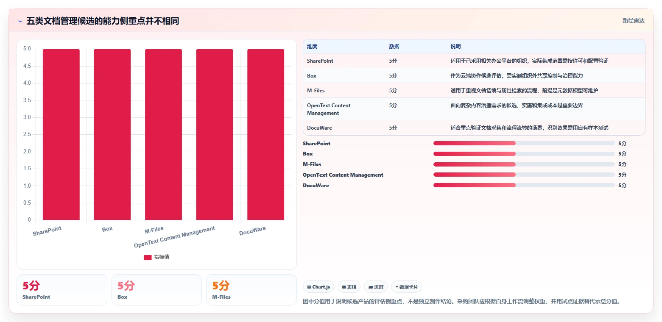Click the DocuWare x-axis label
This screenshot has height=322, width=662.
252,231
